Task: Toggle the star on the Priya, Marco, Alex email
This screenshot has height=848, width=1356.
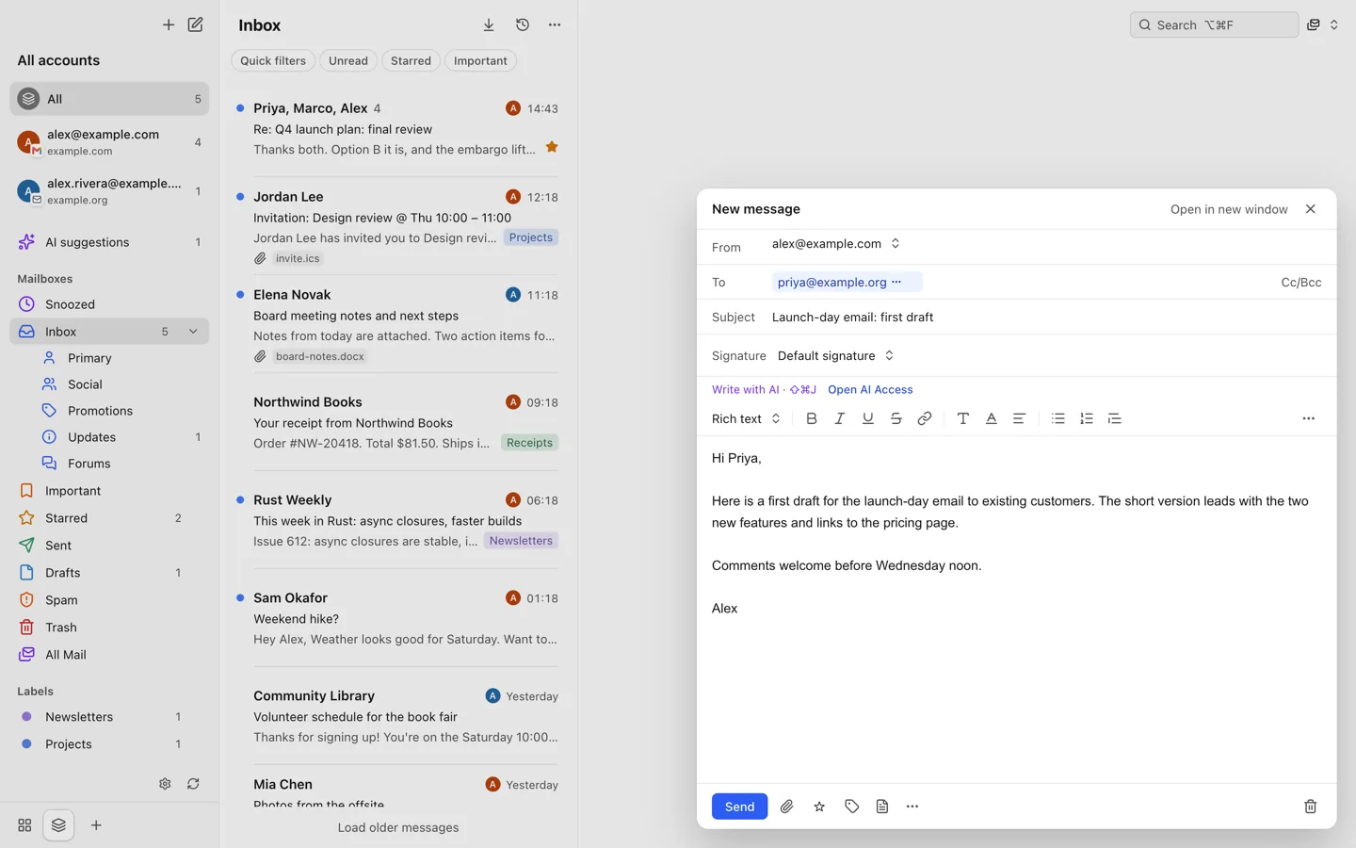Action: 552,147
